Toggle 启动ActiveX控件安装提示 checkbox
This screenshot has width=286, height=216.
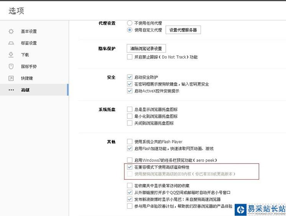(x=129, y=91)
